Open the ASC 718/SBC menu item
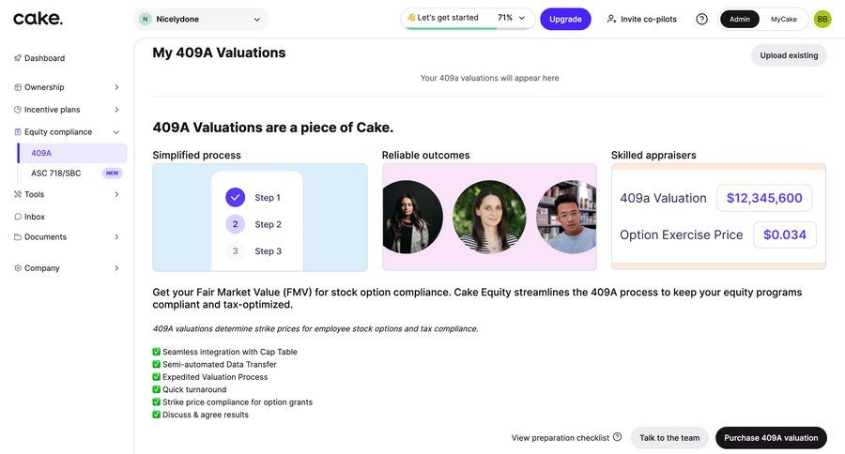The height and width of the screenshot is (454, 845). point(56,174)
